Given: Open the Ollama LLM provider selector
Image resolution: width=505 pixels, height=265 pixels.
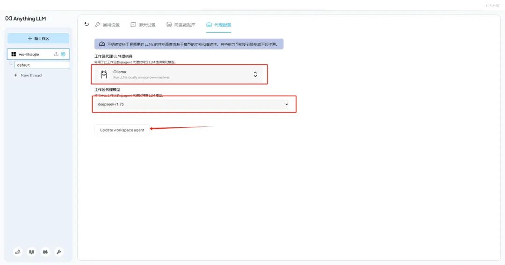Looking at the screenshot, I should (179, 75).
